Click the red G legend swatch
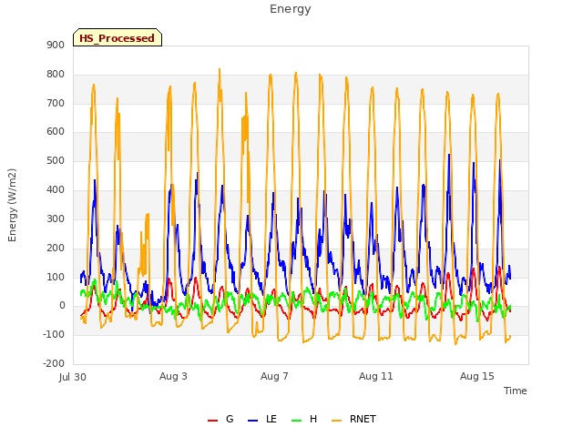 tap(212, 421)
